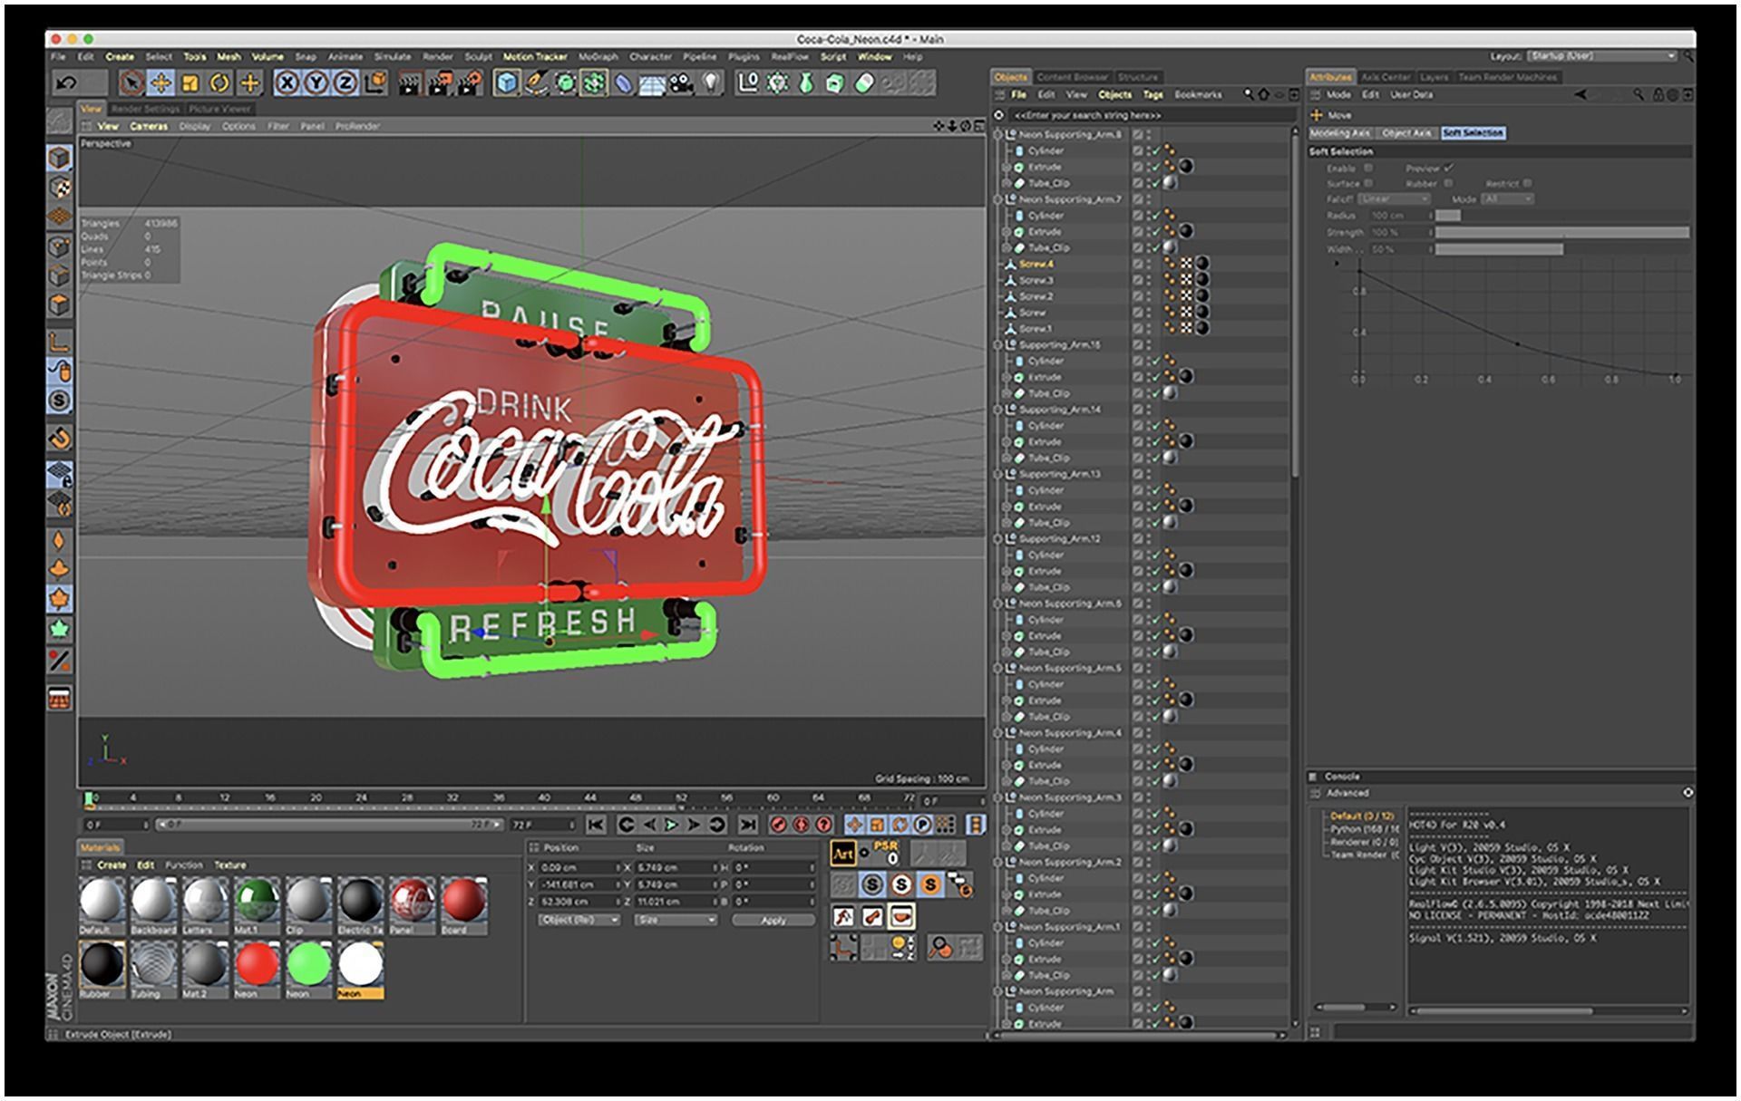This screenshot has height=1101, width=1741.
Task: Open the viewport Cameras menu
Action: point(149,127)
